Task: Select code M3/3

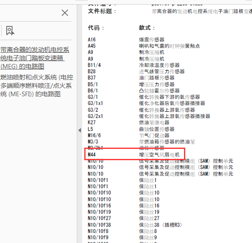Action: [x=93, y=141]
